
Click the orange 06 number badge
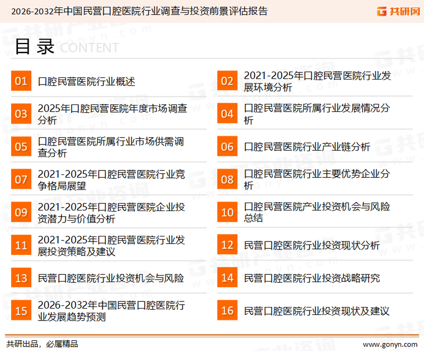click(227, 147)
